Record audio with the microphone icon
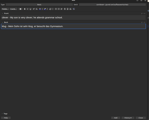Image resolution: width=149 pixels, height=120 pixels. [68, 9]
